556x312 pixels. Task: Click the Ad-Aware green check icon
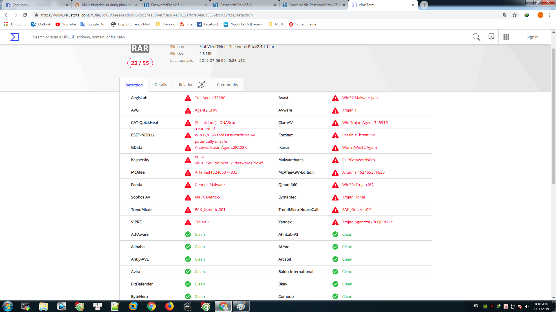(x=188, y=234)
